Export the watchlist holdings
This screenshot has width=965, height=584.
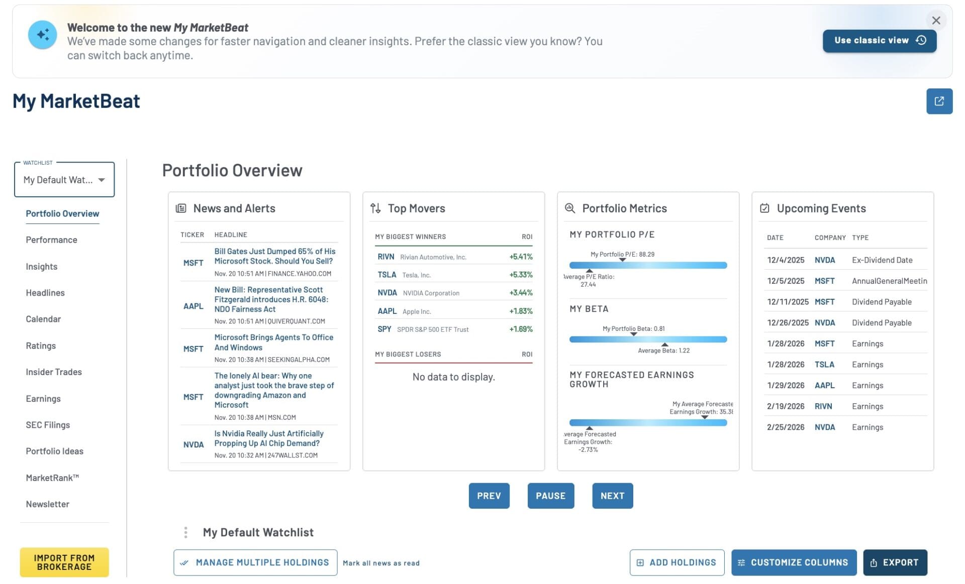click(x=895, y=562)
